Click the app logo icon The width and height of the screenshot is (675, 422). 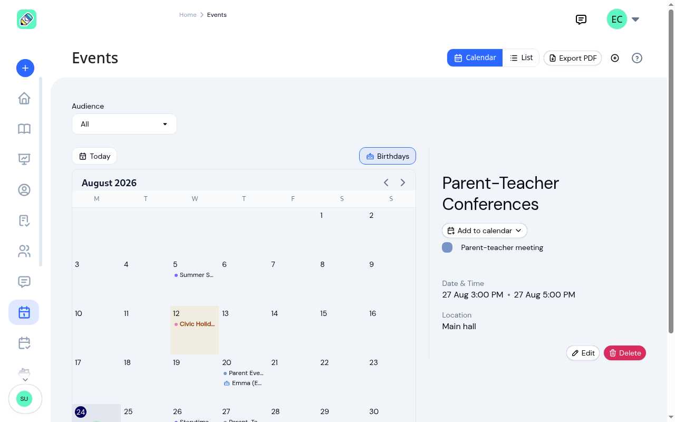coord(26,20)
